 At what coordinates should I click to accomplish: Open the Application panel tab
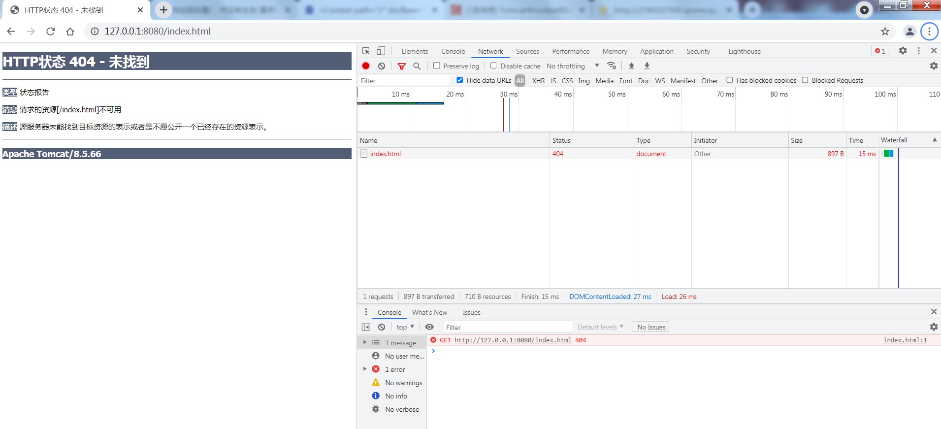tap(656, 51)
